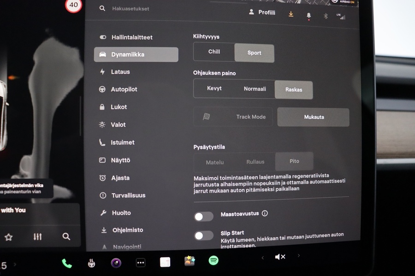The width and height of the screenshot is (415, 276).
Task: Open the camera app in dock
Action: (x=116, y=263)
